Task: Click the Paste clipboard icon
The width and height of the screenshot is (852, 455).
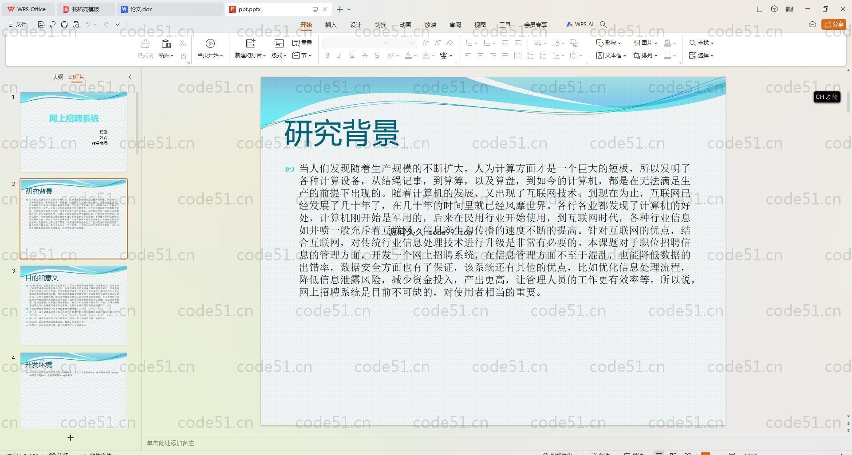Action: 166,43
